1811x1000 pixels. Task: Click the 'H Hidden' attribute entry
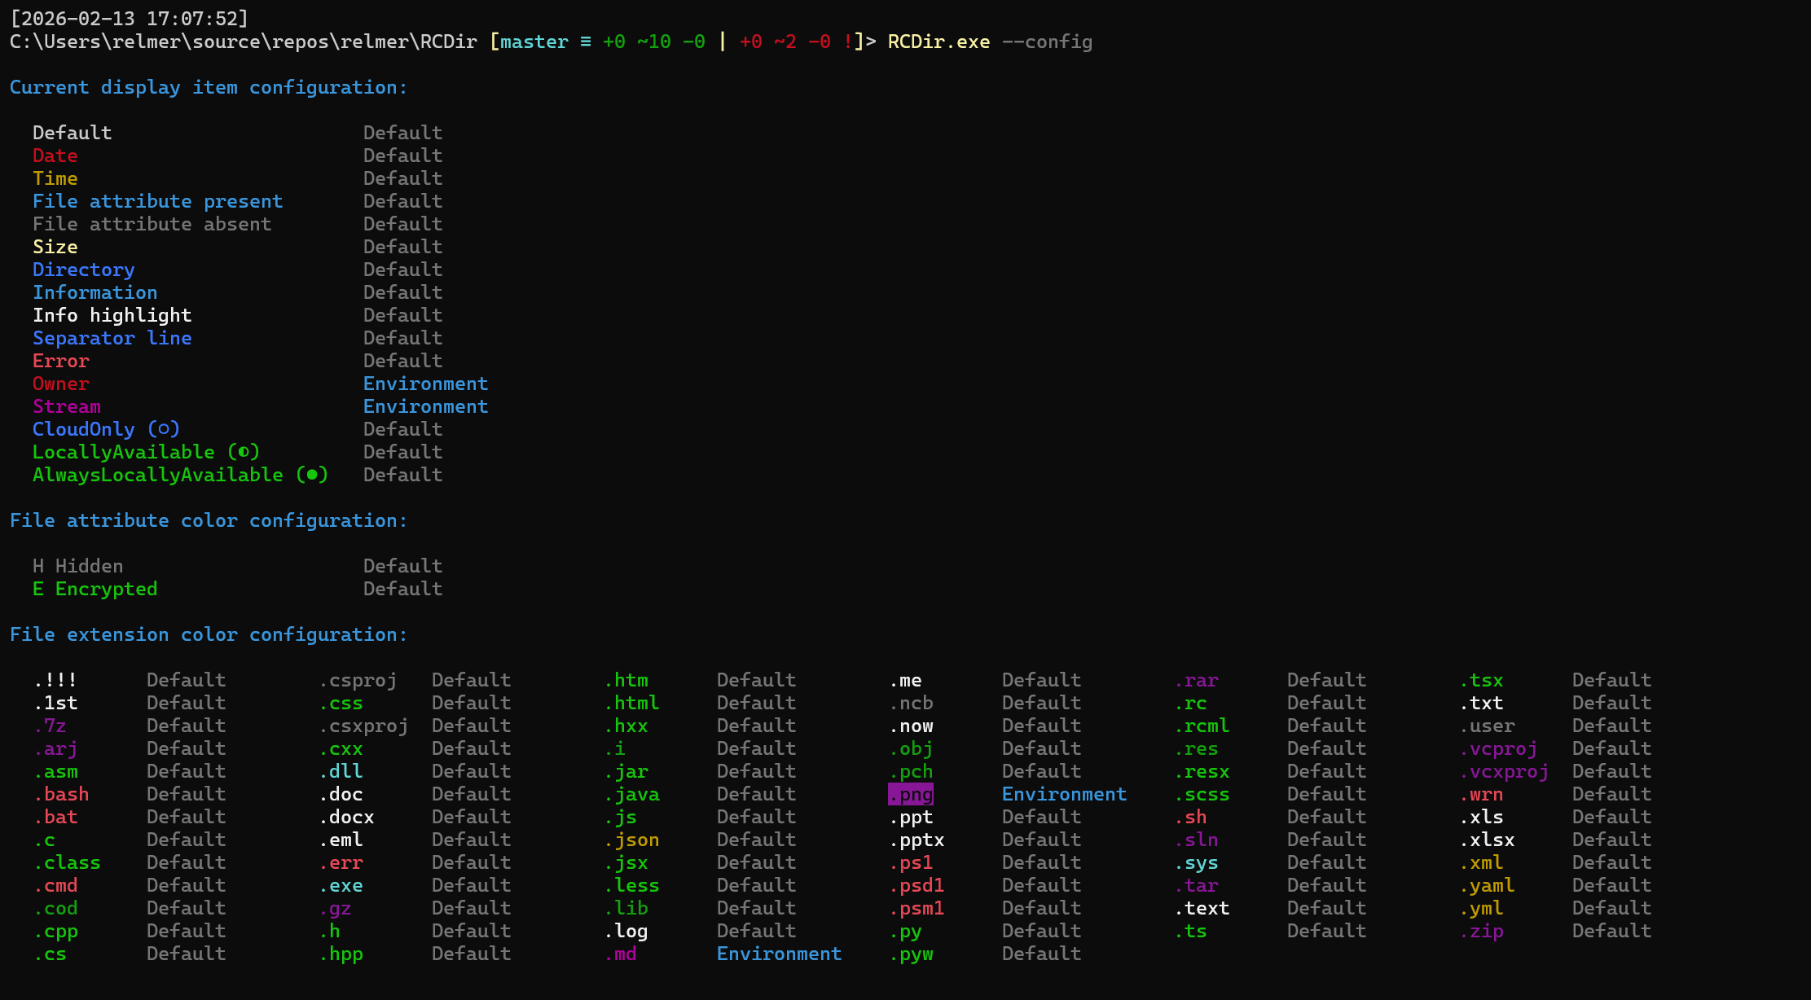77,566
